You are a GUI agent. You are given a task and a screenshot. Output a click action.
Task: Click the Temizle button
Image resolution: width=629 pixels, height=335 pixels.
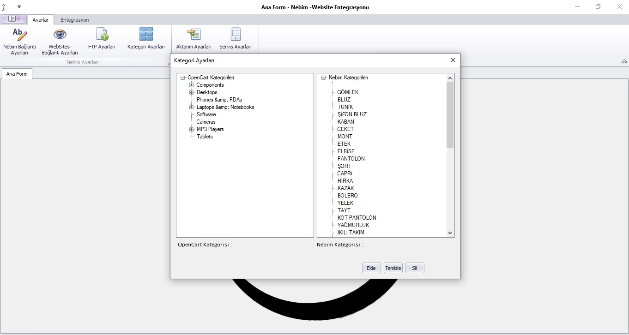[x=393, y=268]
